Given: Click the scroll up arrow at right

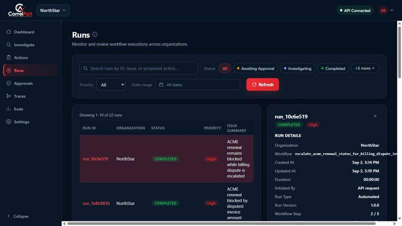Looking at the screenshot, I should 400,23.
